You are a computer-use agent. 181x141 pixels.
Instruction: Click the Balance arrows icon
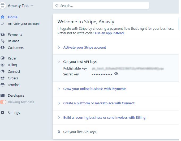coord(3,41)
